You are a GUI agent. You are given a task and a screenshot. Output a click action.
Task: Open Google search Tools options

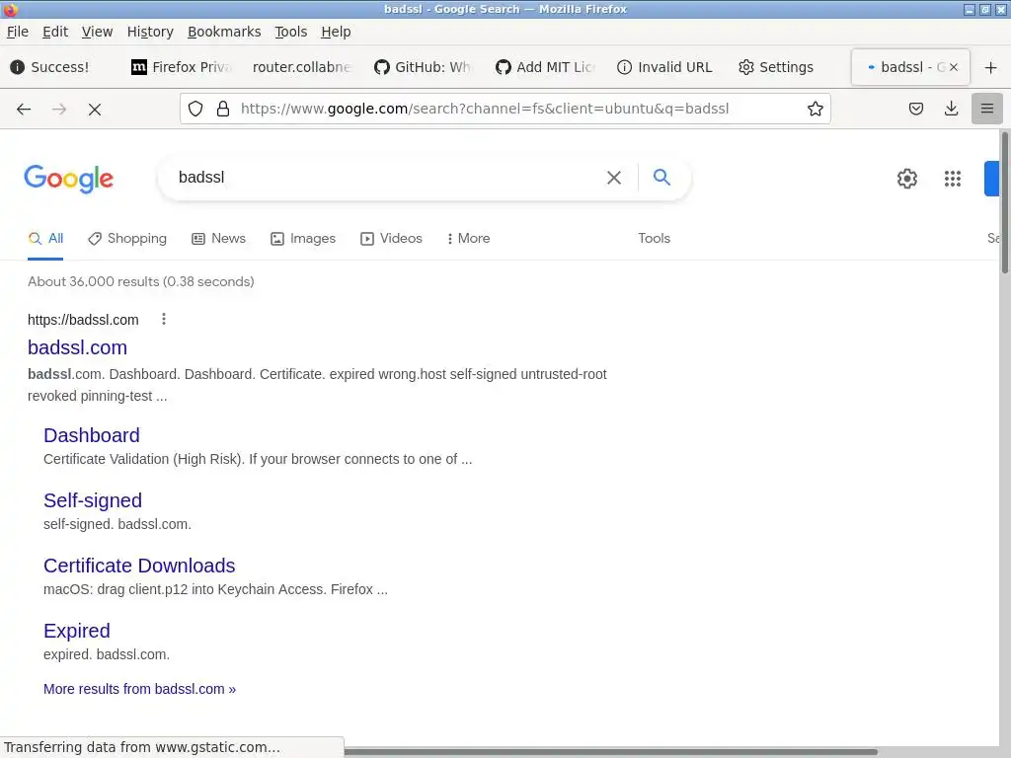pyautogui.click(x=654, y=239)
